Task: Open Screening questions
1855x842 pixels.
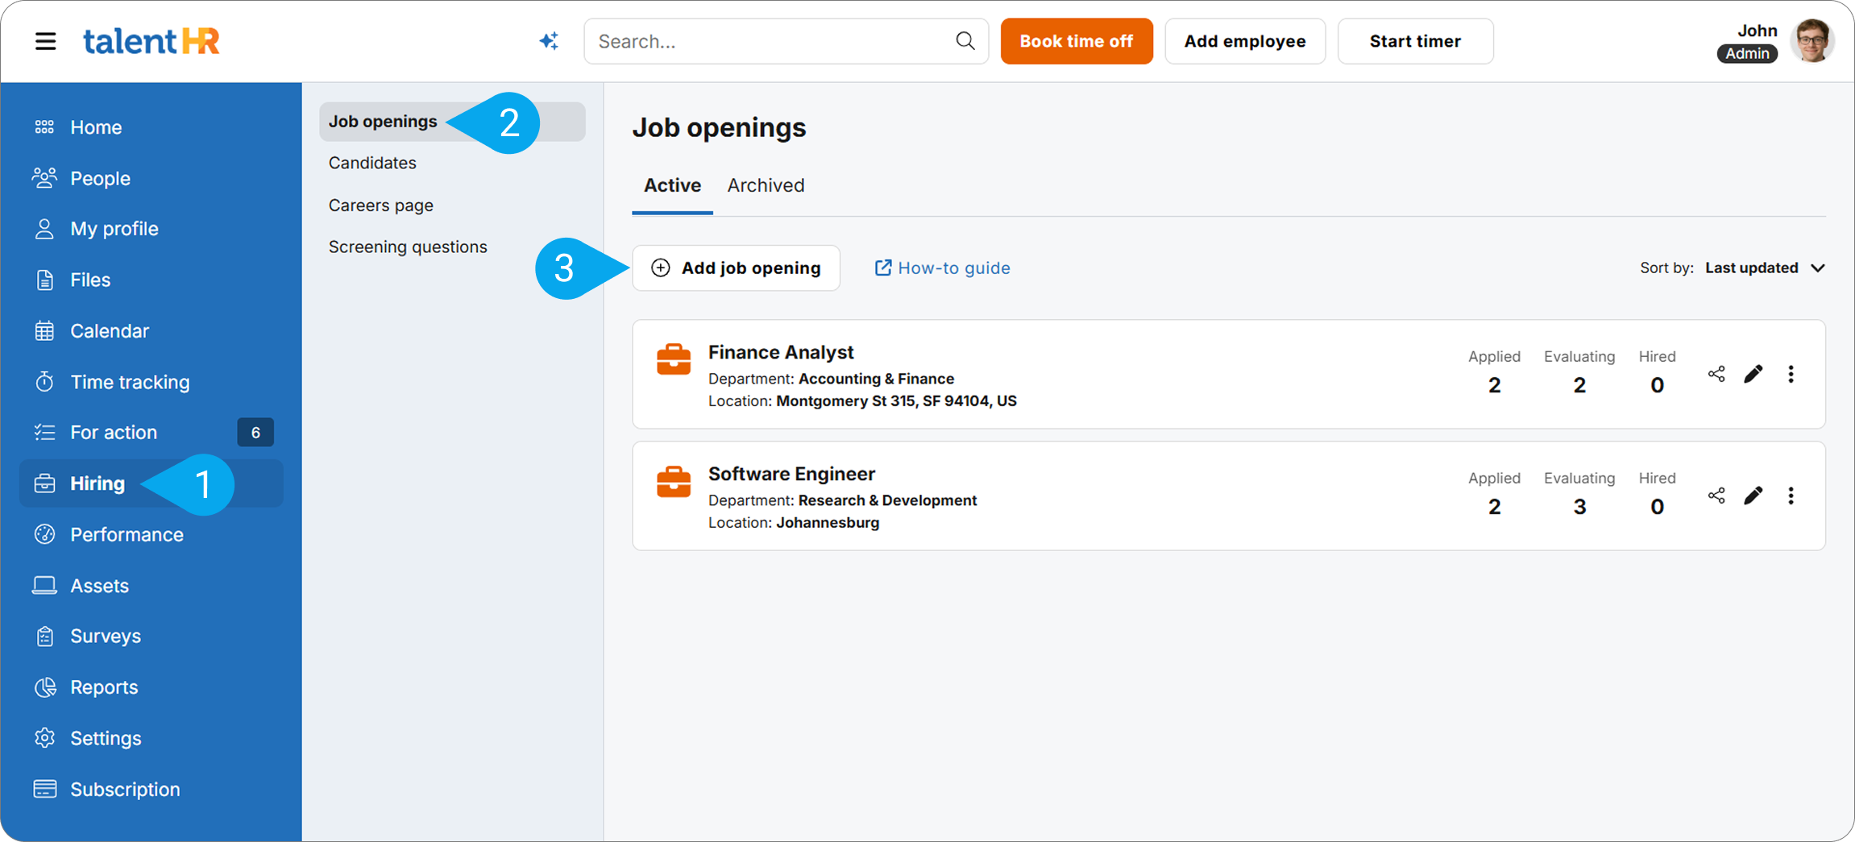Action: point(408,246)
